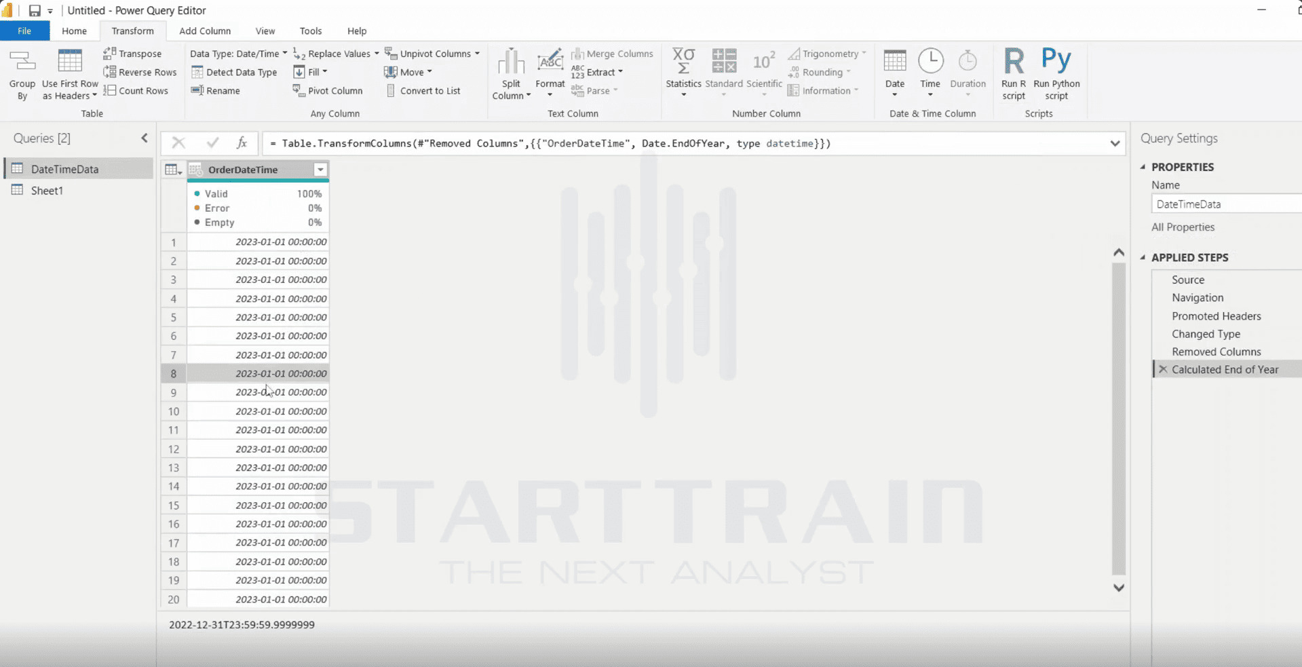
Task: Click the Name field containing DateTimeData
Action: pyautogui.click(x=1227, y=204)
